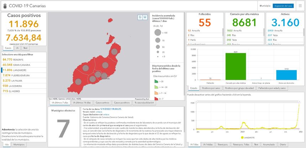Open the Test tab under Casos positivos

click(25, 48)
